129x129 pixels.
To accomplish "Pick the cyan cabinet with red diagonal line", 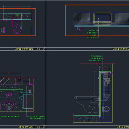I will point(28,101).
